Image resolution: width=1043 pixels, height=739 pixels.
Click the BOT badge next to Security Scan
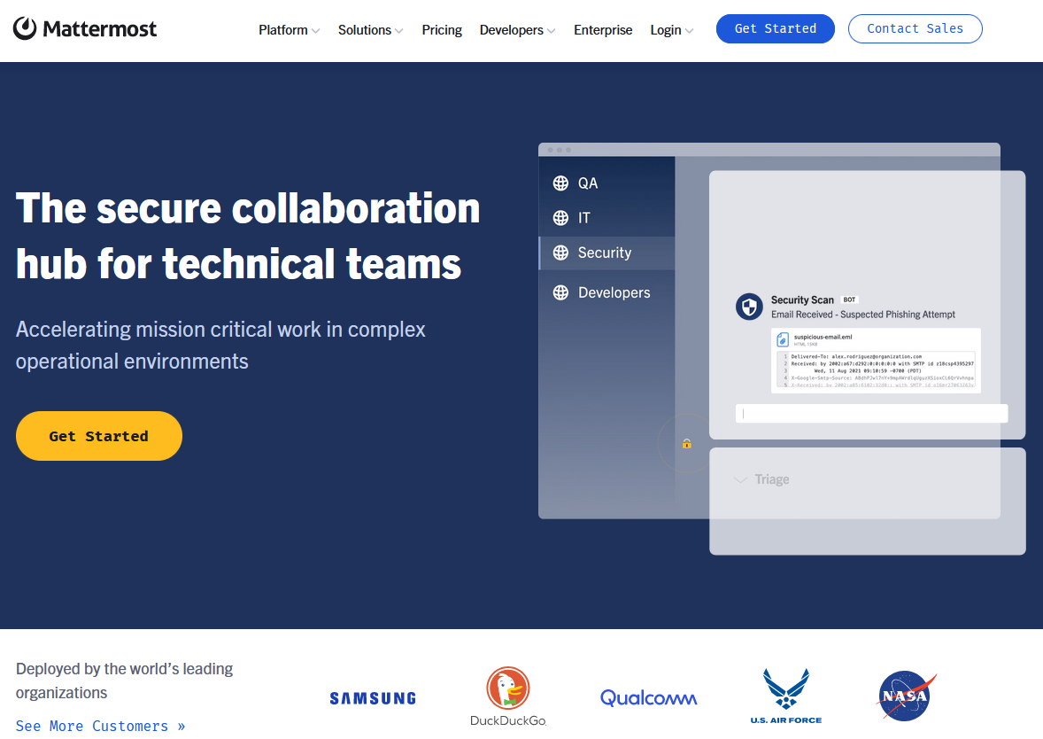[849, 299]
